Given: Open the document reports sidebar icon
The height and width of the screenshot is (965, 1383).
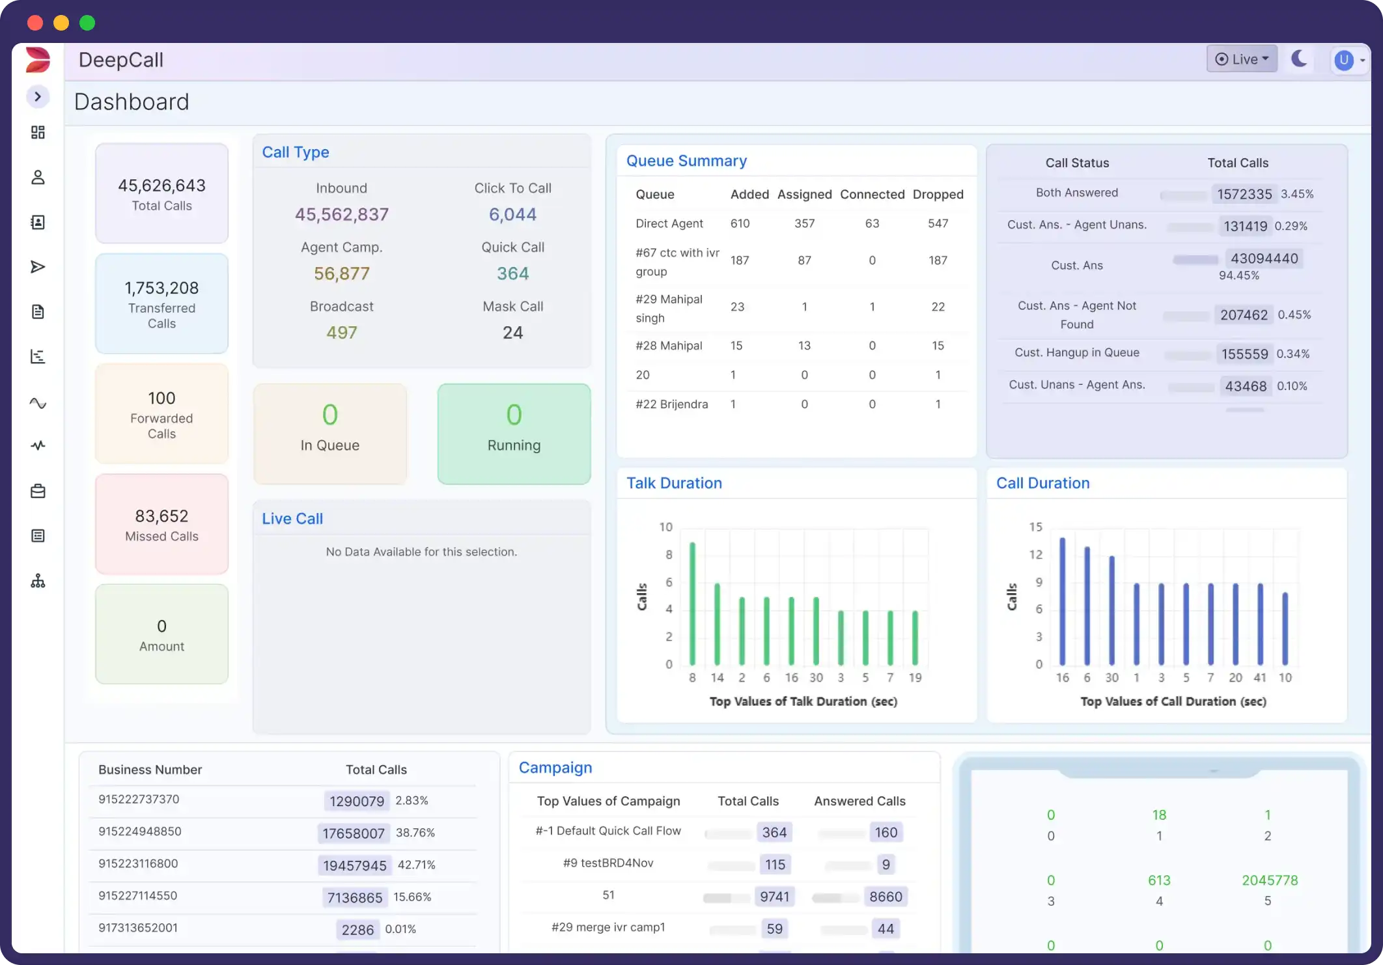Looking at the screenshot, I should click(x=38, y=312).
